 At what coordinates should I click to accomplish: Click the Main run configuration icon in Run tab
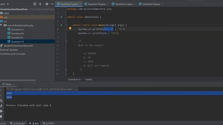click(3, 84)
